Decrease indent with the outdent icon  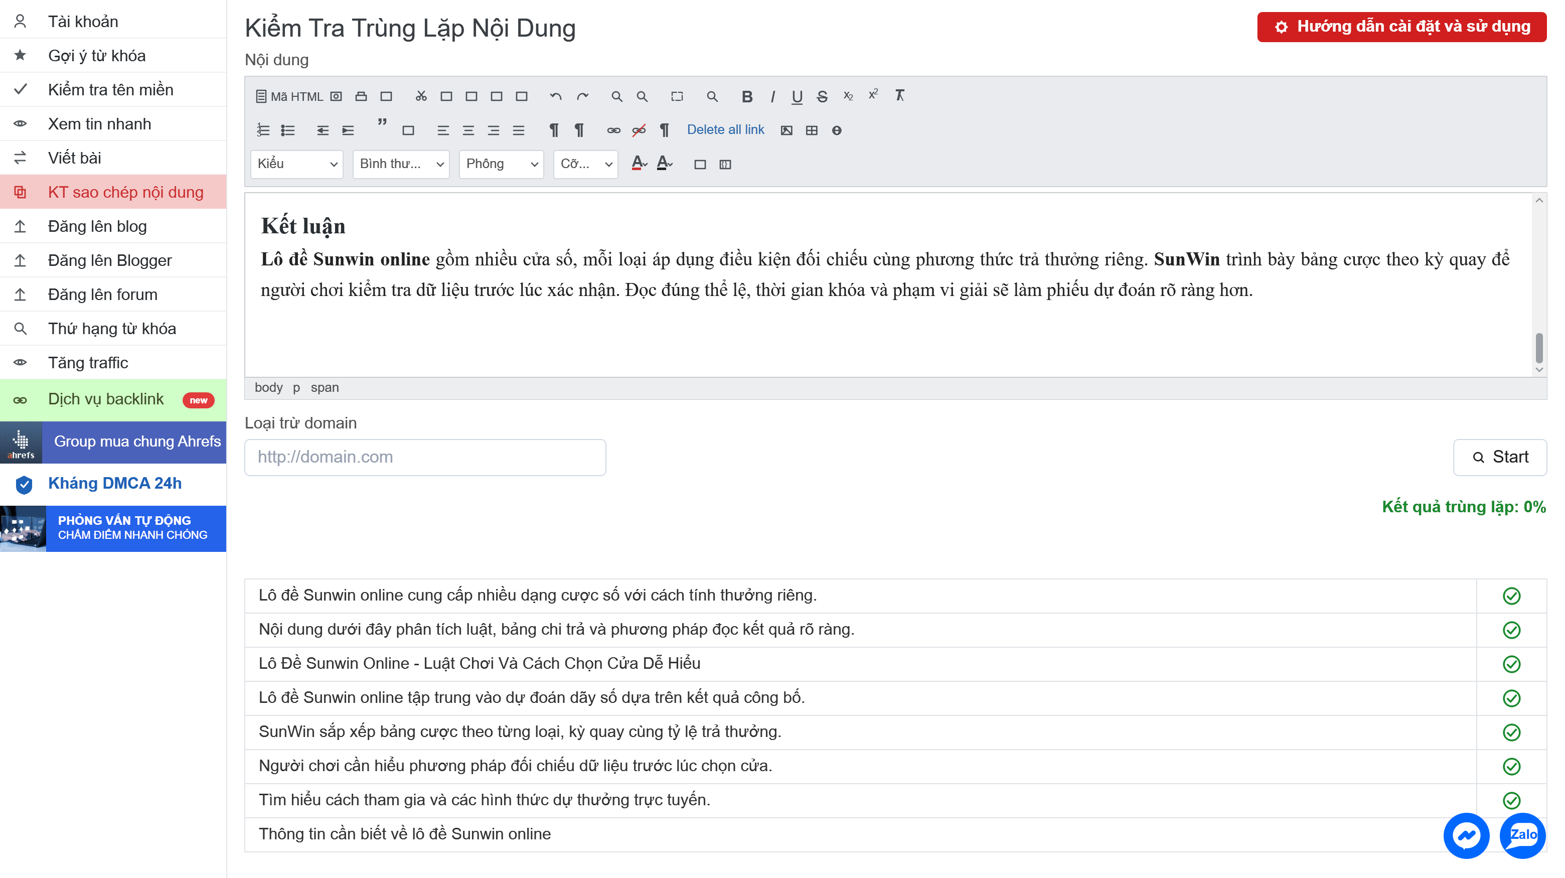[323, 130]
